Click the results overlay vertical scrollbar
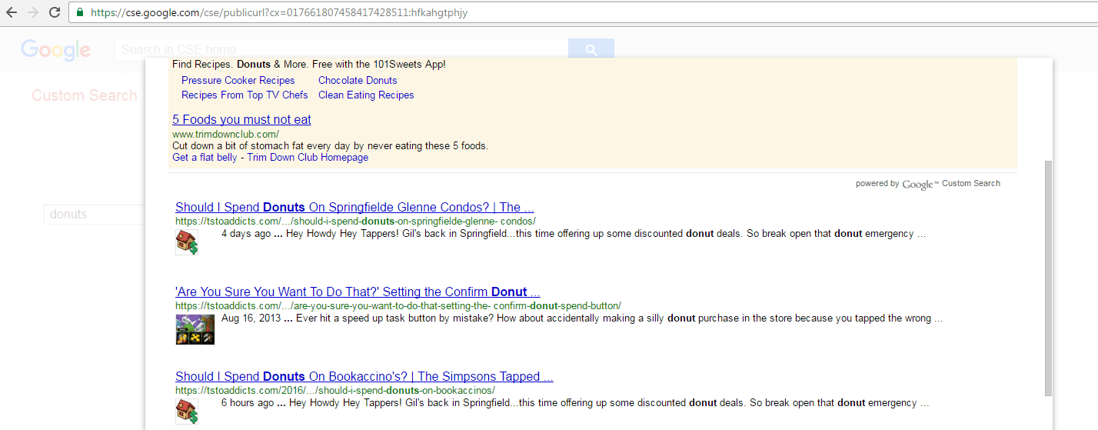This screenshot has height=430, width=1098. [x=1049, y=277]
